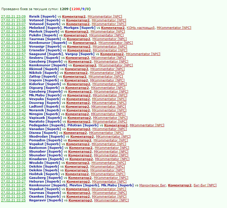
Task: Open the 27.02.21 22:26 link for Taurmas fight
Action: tap(13, 193)
